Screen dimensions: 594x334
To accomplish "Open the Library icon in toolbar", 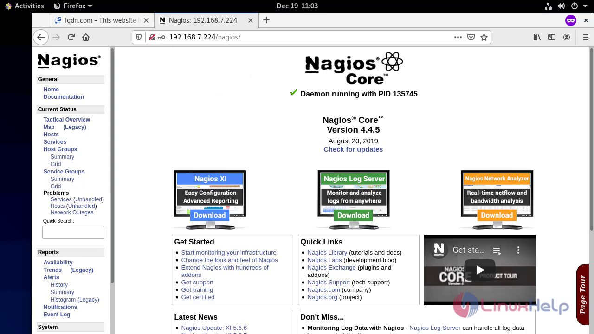I will 537,37.
